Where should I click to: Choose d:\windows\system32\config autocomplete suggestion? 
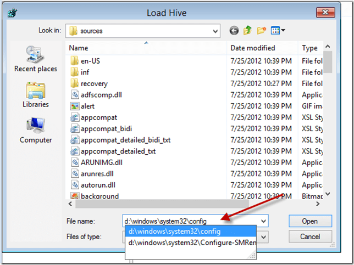191,232
